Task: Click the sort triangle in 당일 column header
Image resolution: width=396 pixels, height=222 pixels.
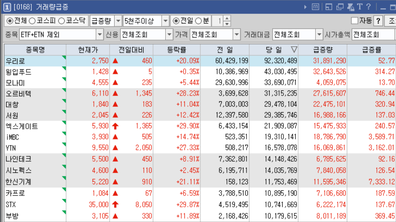Action: point(294,50)
